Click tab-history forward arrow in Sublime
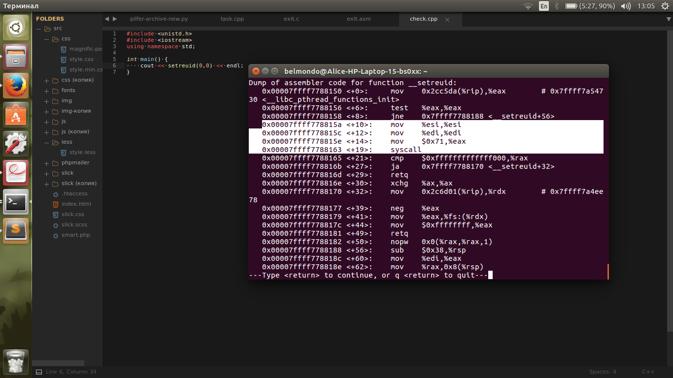Image resolution: width=673 pixels, height=378 pixels. (x=115, y=19)
